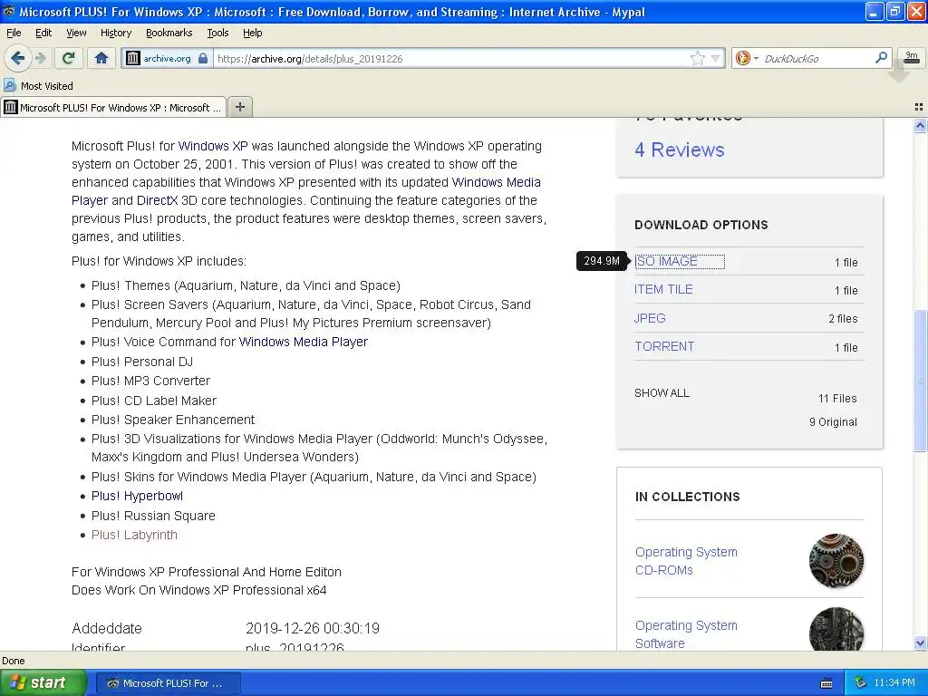Open the Plus! Hyperbowl link
The height and width of the screenshot is (696, 928).
(137, 496)
